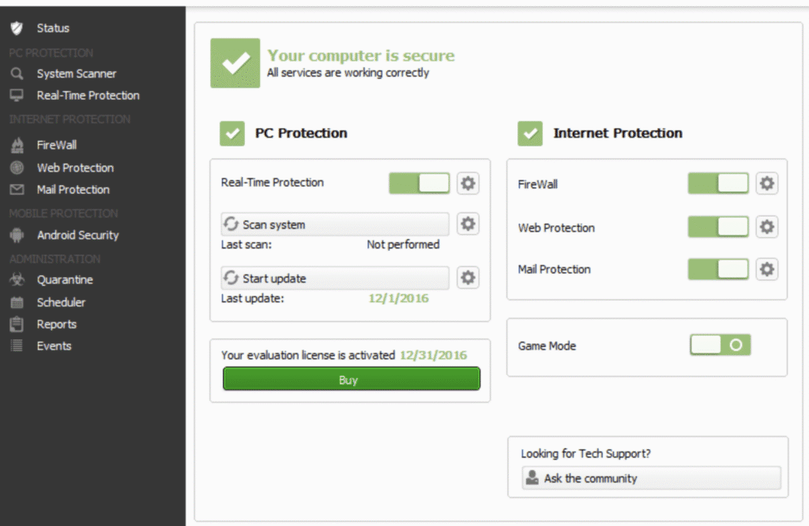
Task: Open the Quarantine section
Action: (x=64, y=280)
